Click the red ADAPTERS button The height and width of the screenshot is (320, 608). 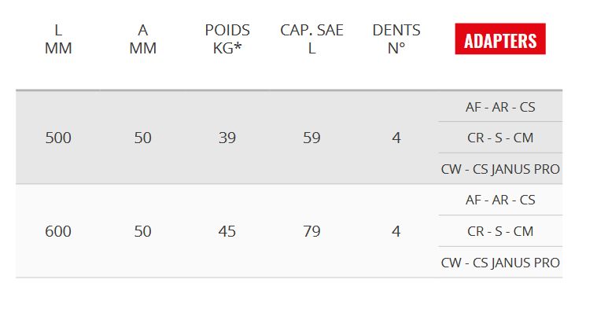(500, 39)
